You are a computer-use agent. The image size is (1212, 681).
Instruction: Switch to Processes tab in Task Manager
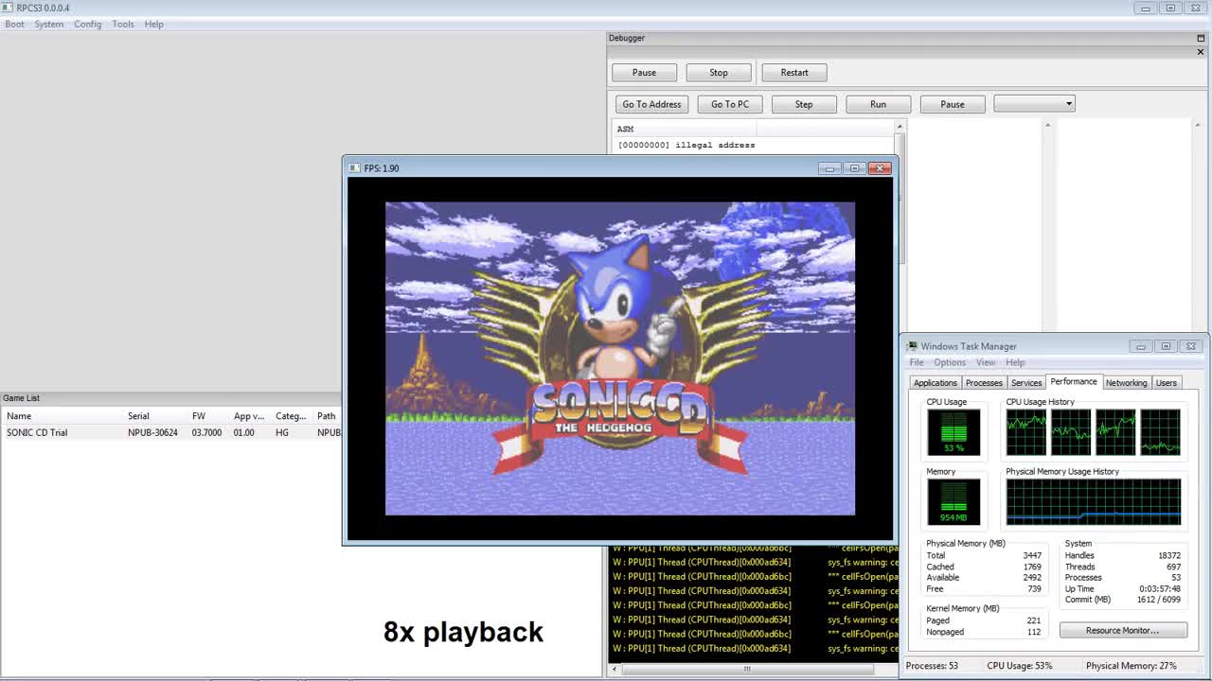pyautogui.click(x=984, y=383)
